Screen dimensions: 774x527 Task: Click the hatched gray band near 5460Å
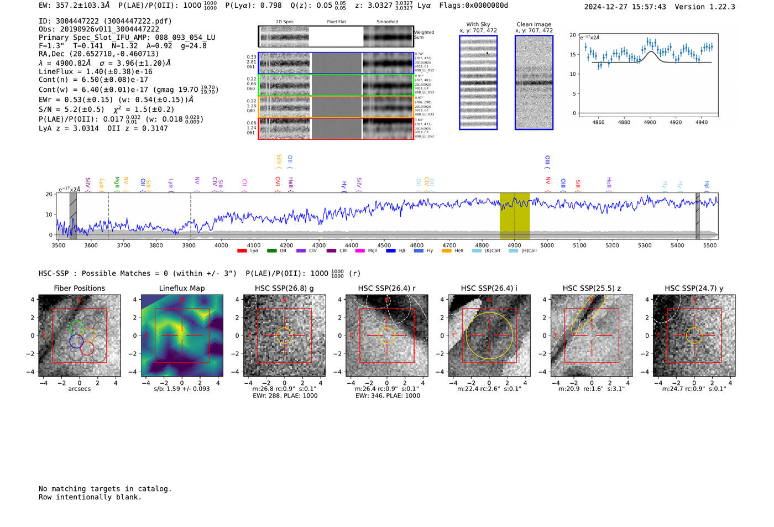pos(698,216)
